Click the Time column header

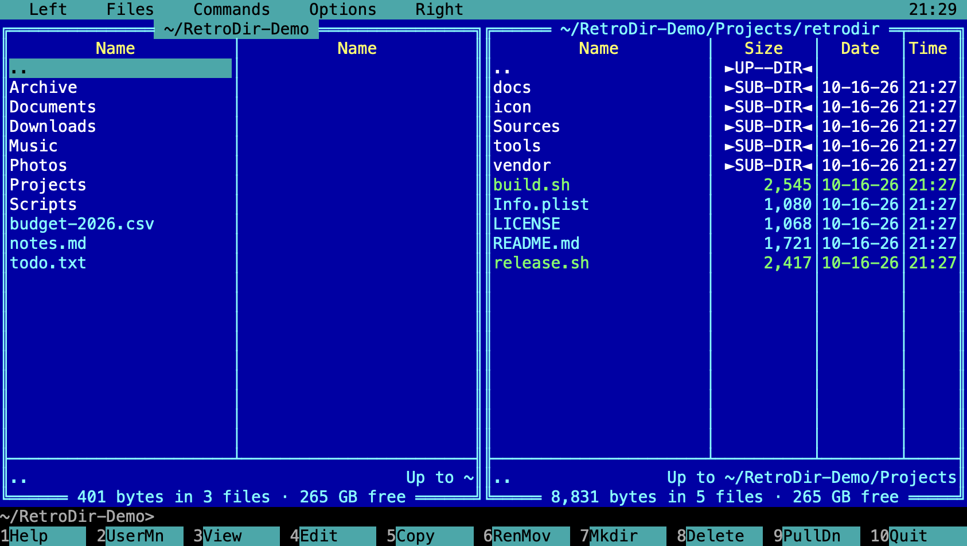927,48
